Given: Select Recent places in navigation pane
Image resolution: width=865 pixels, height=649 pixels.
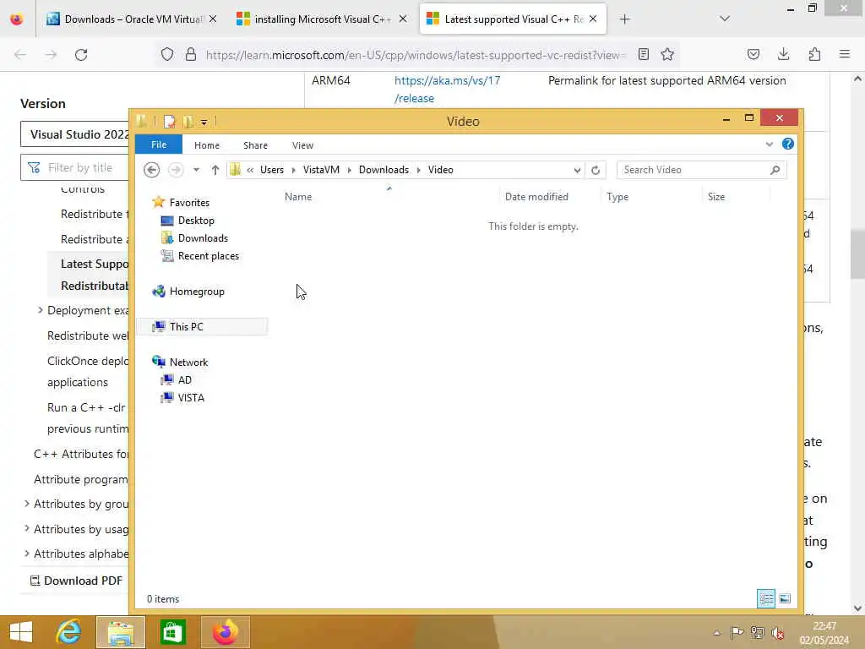Looking at the screenshot, I should (x=208, y=256).
